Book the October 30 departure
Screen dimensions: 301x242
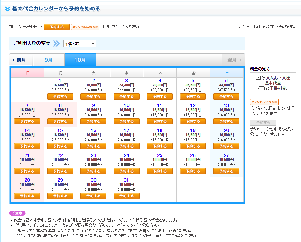93,196
